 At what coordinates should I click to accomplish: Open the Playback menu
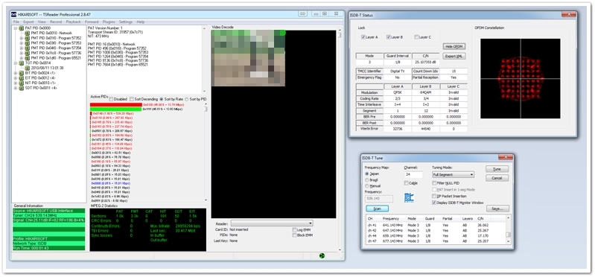tap(73, 22)
